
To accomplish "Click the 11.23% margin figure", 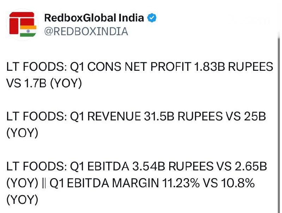I will click(181, 183).
